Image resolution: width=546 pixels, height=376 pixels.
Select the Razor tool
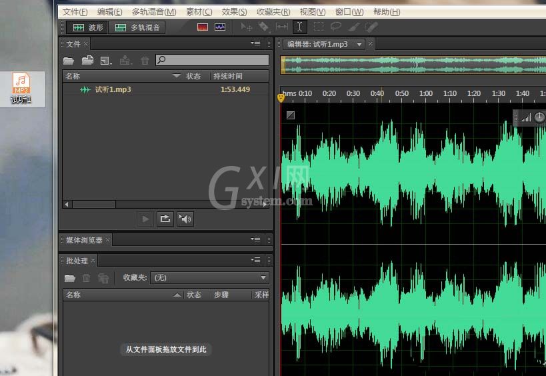(x=263, y=27)
